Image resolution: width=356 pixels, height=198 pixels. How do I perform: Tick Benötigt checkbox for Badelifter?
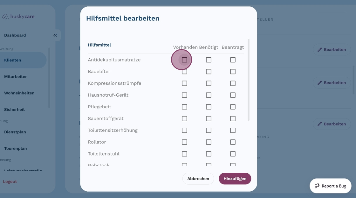pos(209,72)
